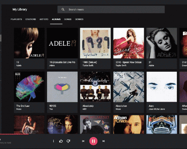Click the 'Jean Michel Jarre' artist name
The width and height of the screenshot is (187, 149).
(x=157, y=109)
